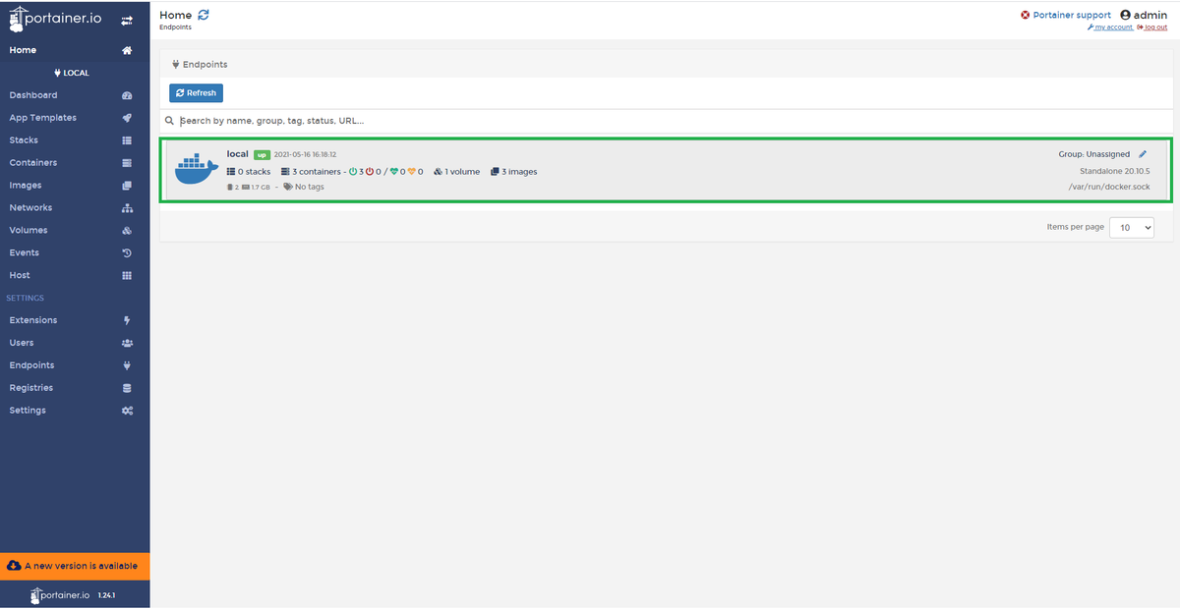Click the plug icon in Endpoints header
The width and height of the screenshot is (1180, 609).
click(x=176, y=65)
